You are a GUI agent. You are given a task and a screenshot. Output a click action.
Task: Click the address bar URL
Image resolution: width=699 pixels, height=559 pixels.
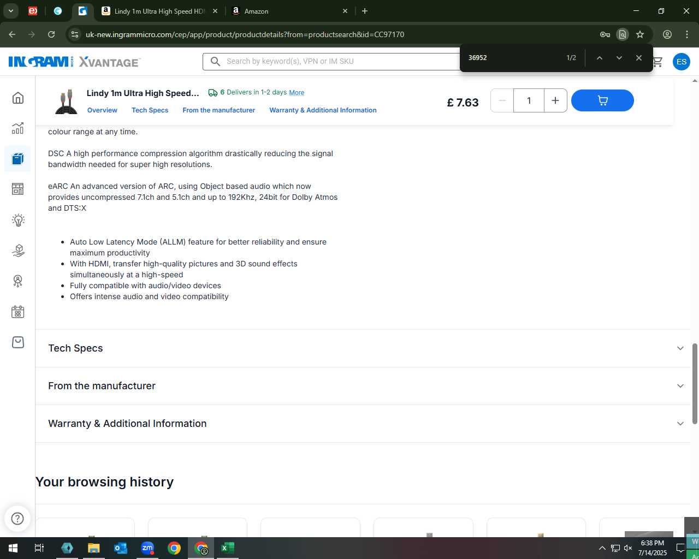coord(245,34)
